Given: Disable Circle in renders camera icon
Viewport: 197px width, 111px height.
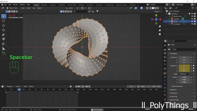Looking at the screenshot, I should [x=195, y=21].
